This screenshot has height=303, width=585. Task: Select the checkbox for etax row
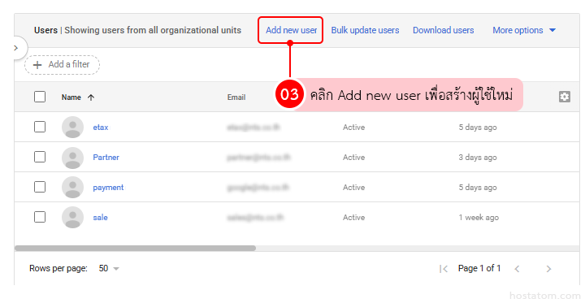click(40, 127)
